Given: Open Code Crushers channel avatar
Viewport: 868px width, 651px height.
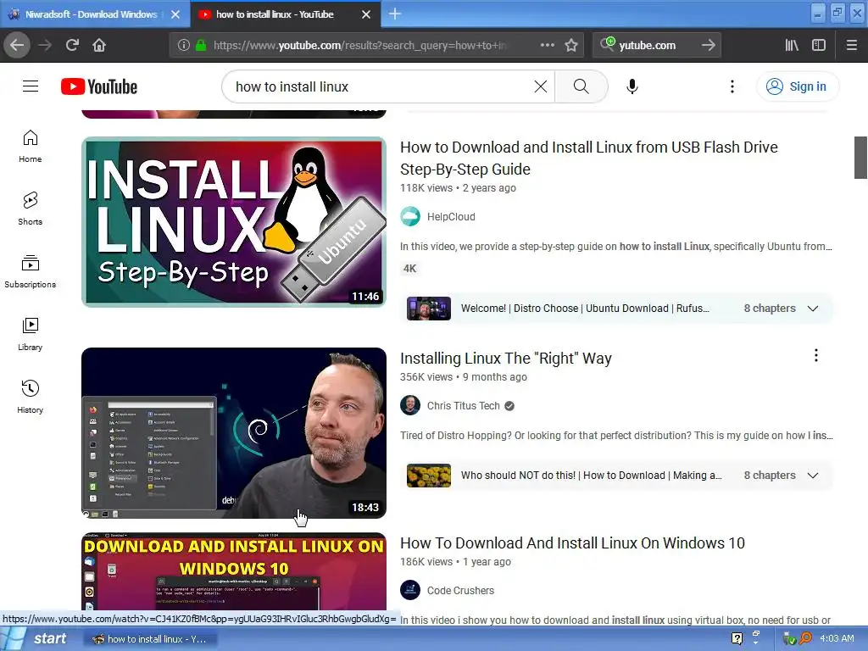Looking at the screenshot, I should tap(410, 590).
